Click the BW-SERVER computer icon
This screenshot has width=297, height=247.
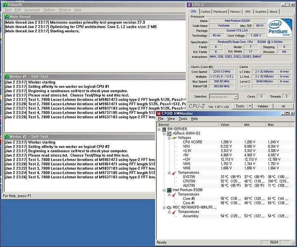[x=164, y=129]
